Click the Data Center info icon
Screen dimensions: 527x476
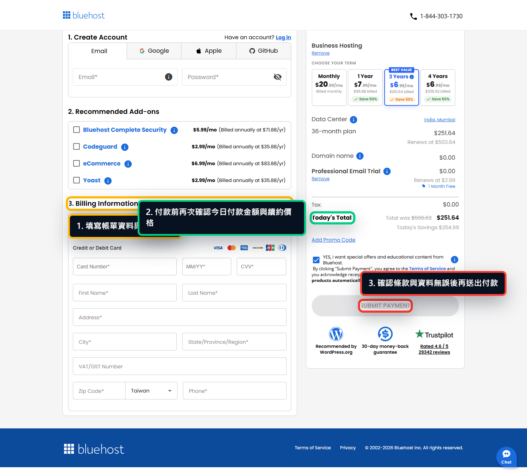coord(354,120)
